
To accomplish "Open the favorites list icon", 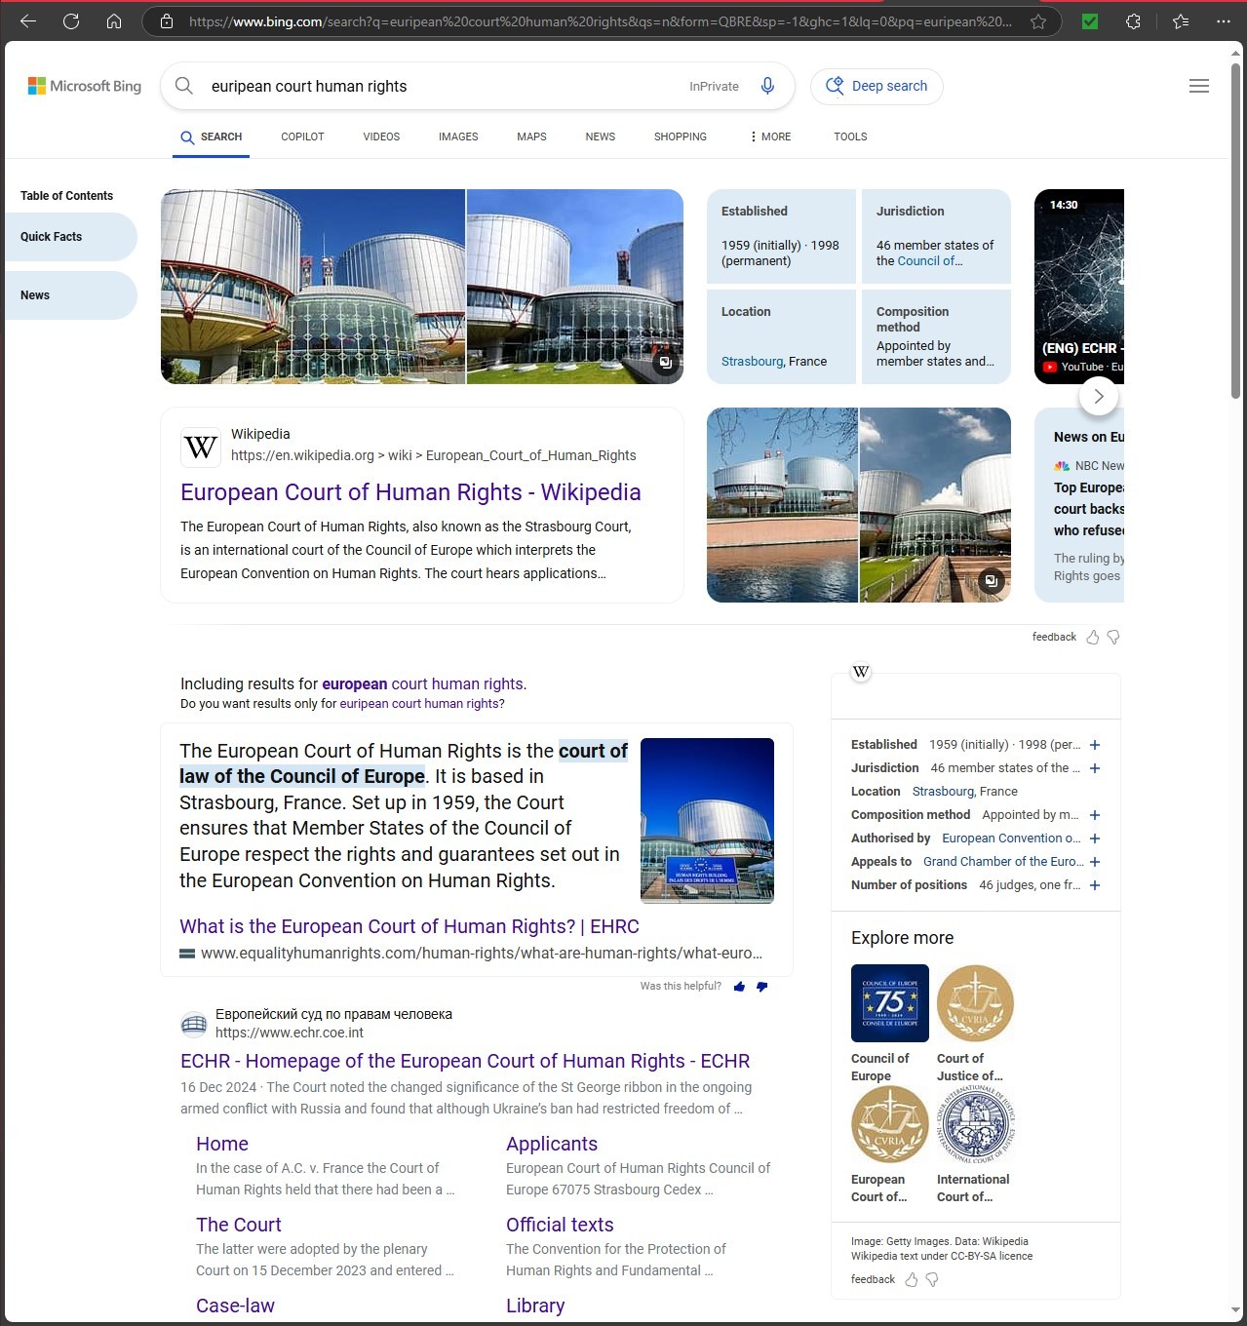I will 1181,20.
